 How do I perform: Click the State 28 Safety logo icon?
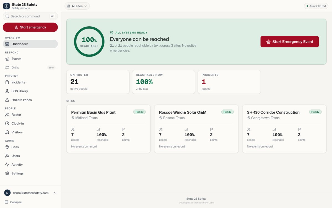6,6
